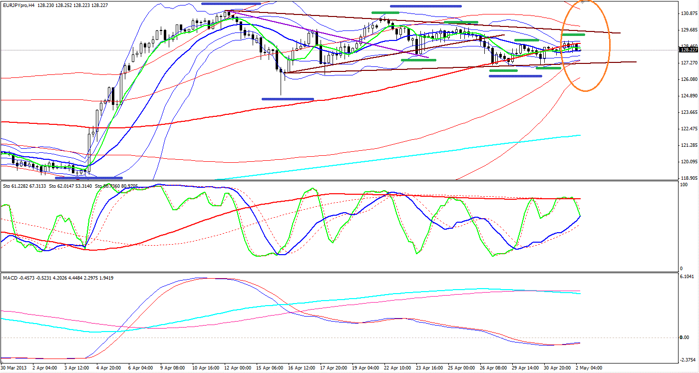Click the MACD zero level label 0.00
This screenshot has width=699, height=373.
pyautogui.click(x=686, y=338)
